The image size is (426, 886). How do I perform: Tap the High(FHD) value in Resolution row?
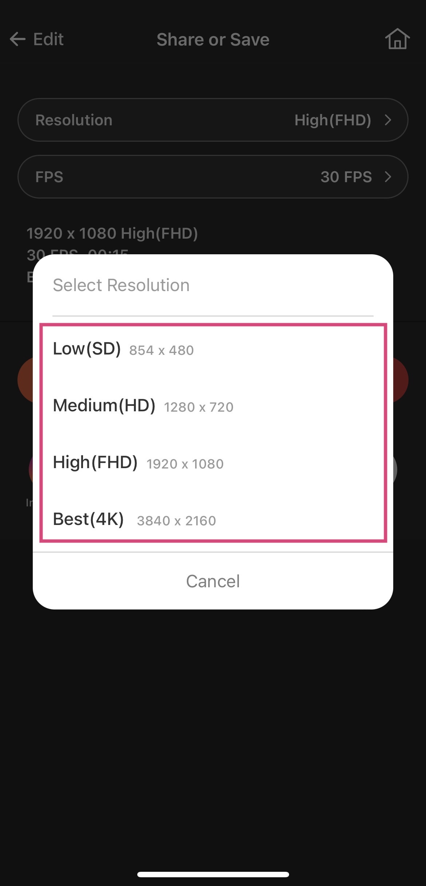click(332, 120)
